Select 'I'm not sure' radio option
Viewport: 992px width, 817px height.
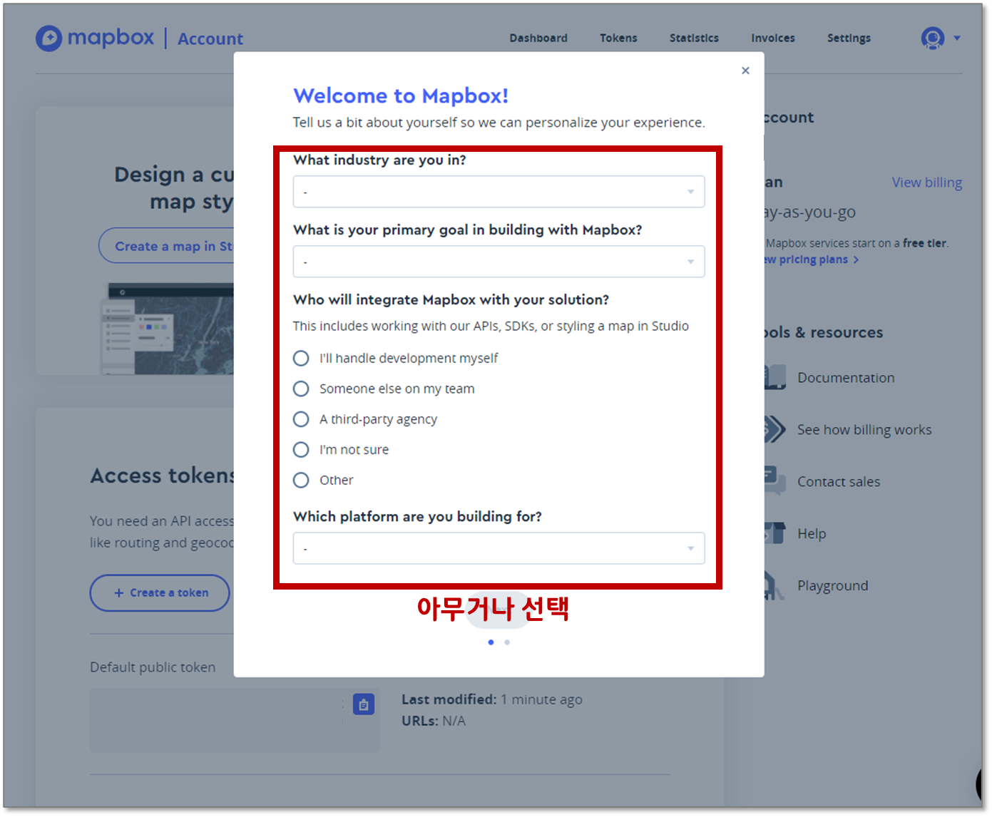(x=301, y=450)
